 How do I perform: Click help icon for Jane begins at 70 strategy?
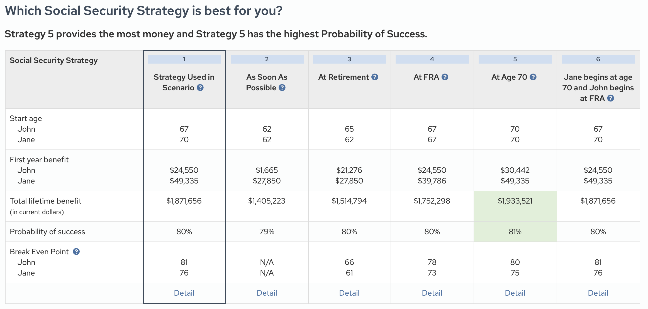[610, 98]
